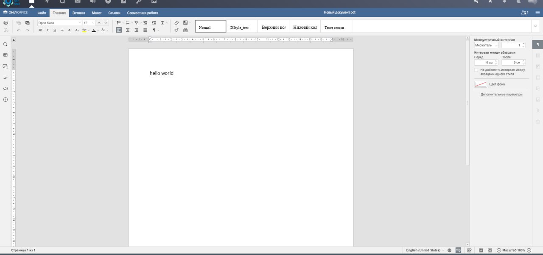Viewport: 543px width, 255px height.
Task: Open Search in left sidebar
Action: (6, 44)
